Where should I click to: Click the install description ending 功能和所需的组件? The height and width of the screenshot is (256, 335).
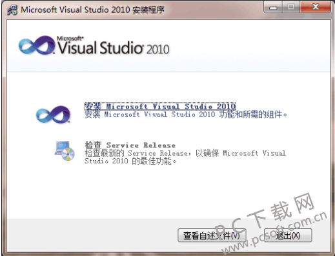tap(186, 114)
